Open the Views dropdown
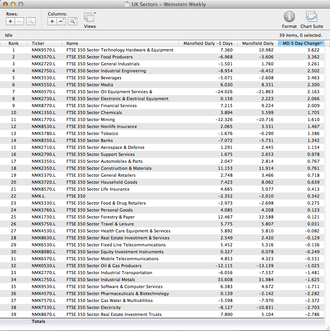Image resolution: width=330 pixels, height=331 pixels. tap(90, 19)
